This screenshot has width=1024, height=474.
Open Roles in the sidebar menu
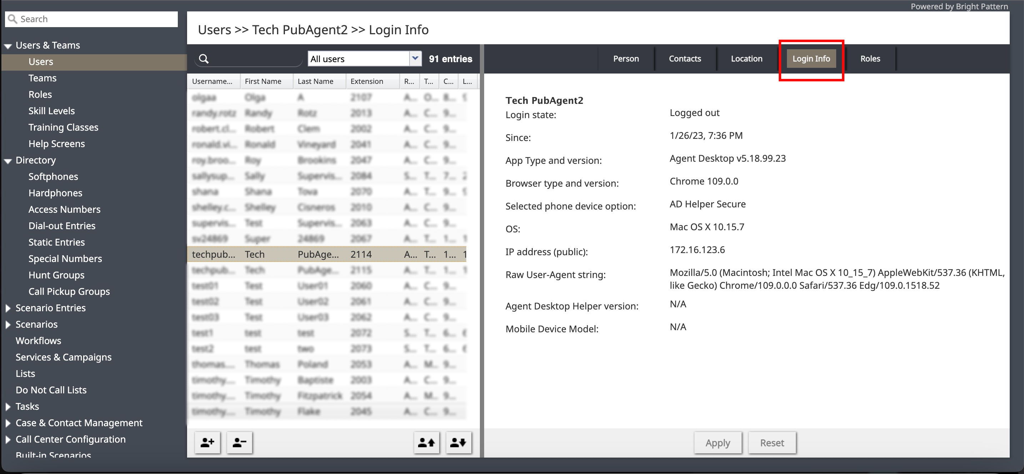click(x=40, y=95)
